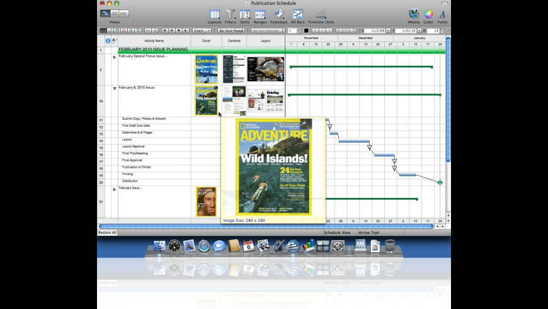Open the Layouts toolbar menu

pyautogui.click(x=214, y=16)
